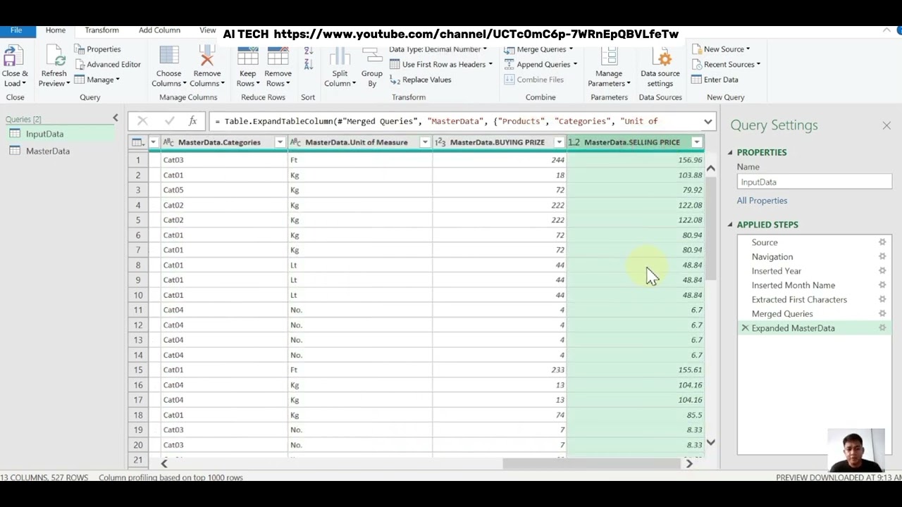
Task: Click the All Properties link
Action: tap(762, 201)
